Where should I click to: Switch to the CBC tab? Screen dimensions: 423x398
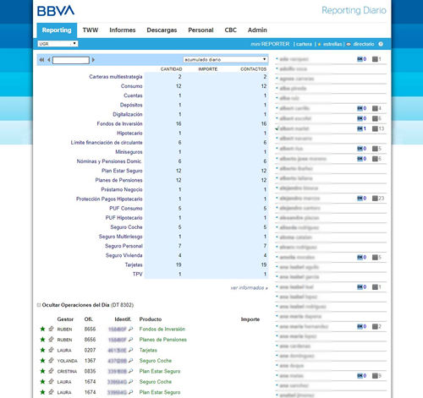tap(230, 30)
